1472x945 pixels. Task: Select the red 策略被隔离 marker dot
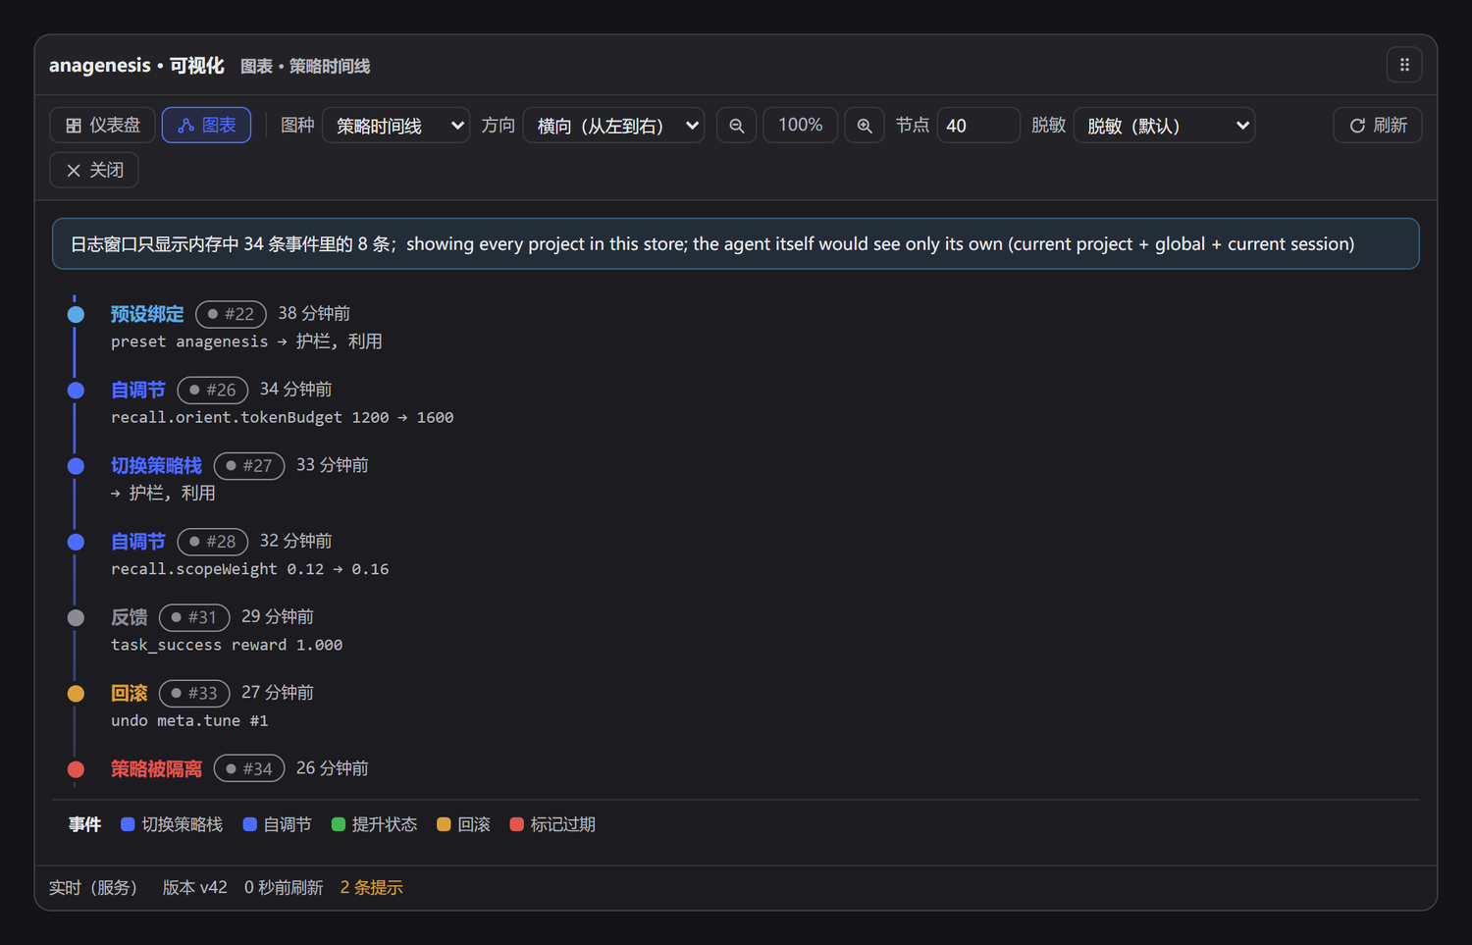coord(76,769)
